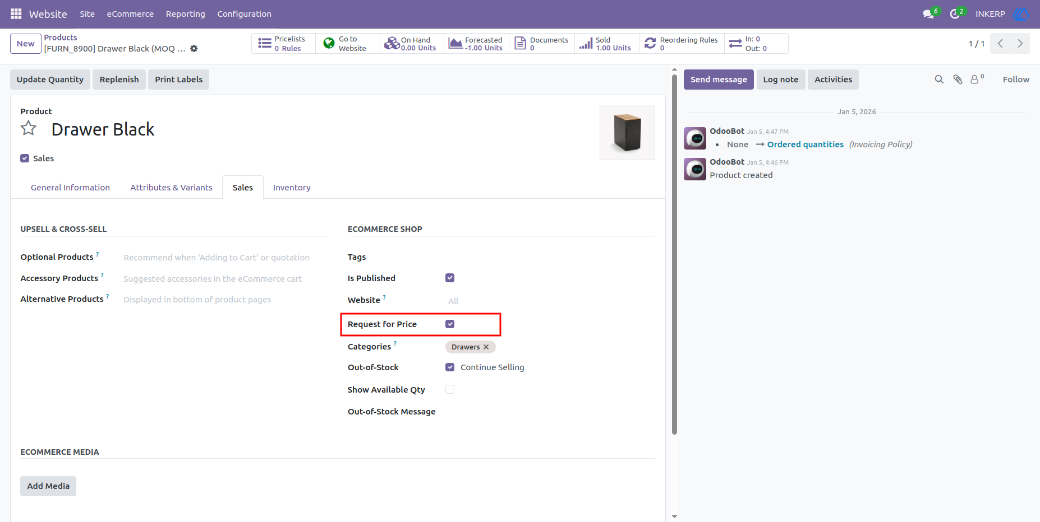The height and width of the screenshot is (522, 1040).
Task: Open the Optional Products selection field
Action: coord(225,258)
